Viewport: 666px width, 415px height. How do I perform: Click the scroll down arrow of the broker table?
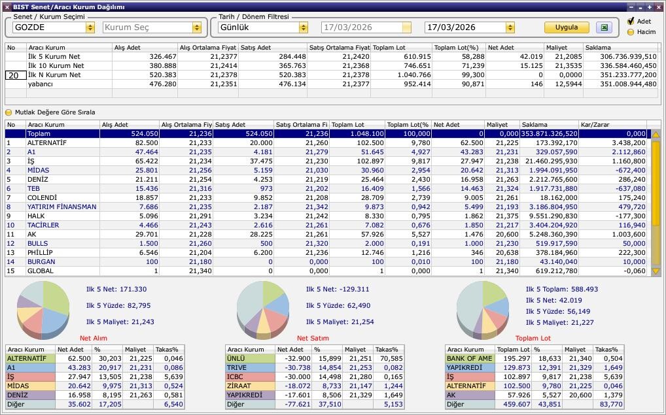click(656, 271)
